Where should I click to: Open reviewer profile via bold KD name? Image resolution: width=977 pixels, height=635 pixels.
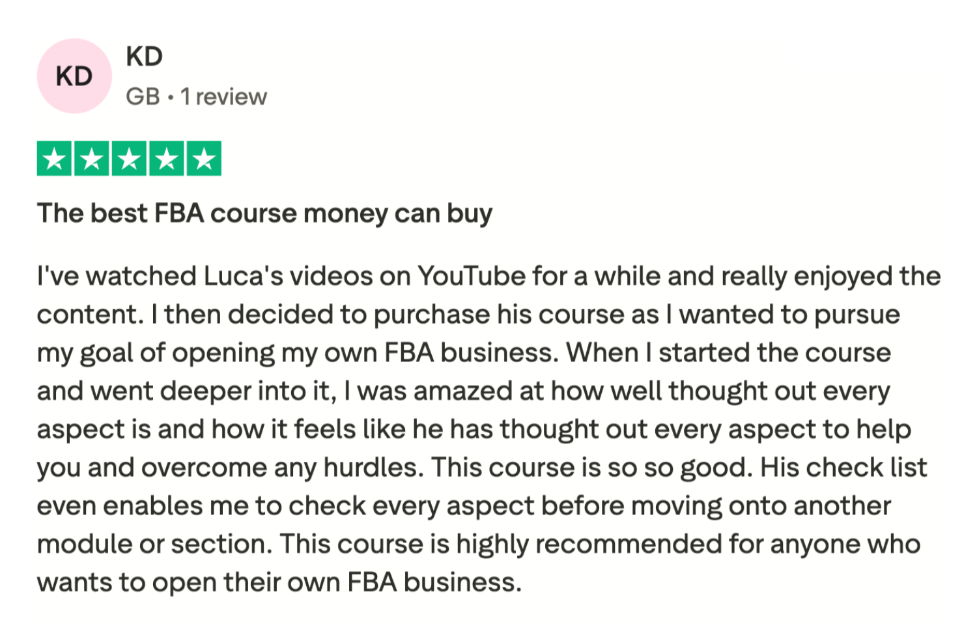[x=144, y=57]
